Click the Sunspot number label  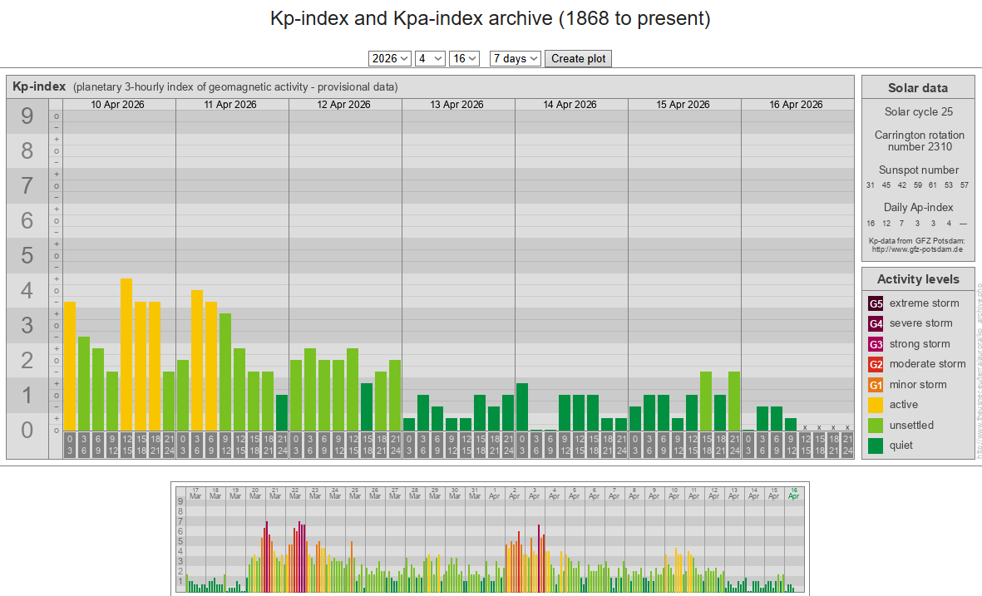918,170
